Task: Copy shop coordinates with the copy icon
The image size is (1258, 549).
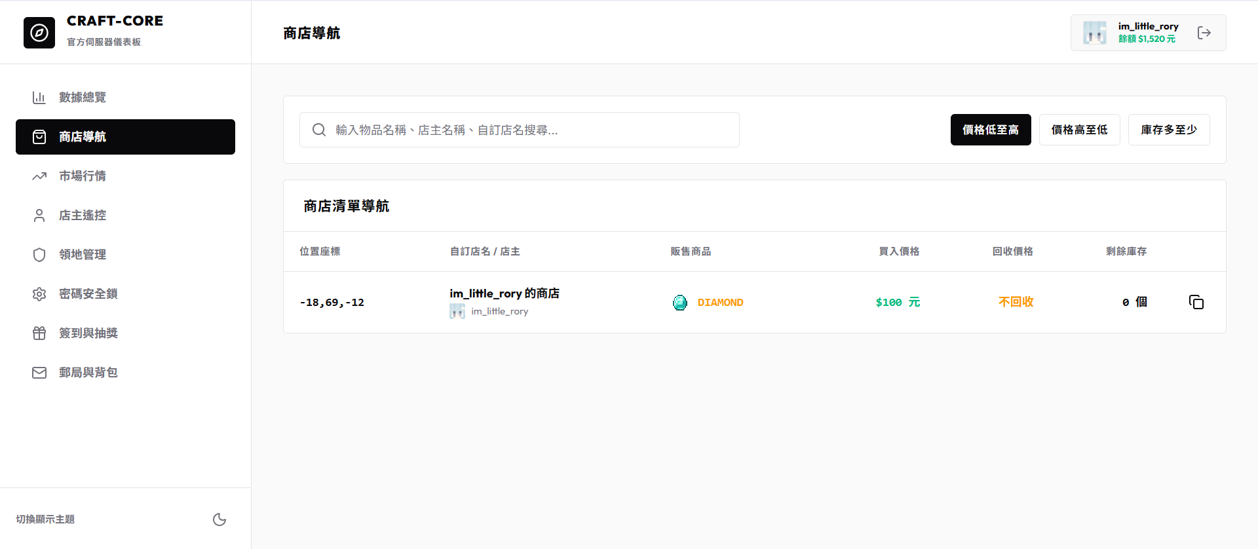Action: point(1196,302)
